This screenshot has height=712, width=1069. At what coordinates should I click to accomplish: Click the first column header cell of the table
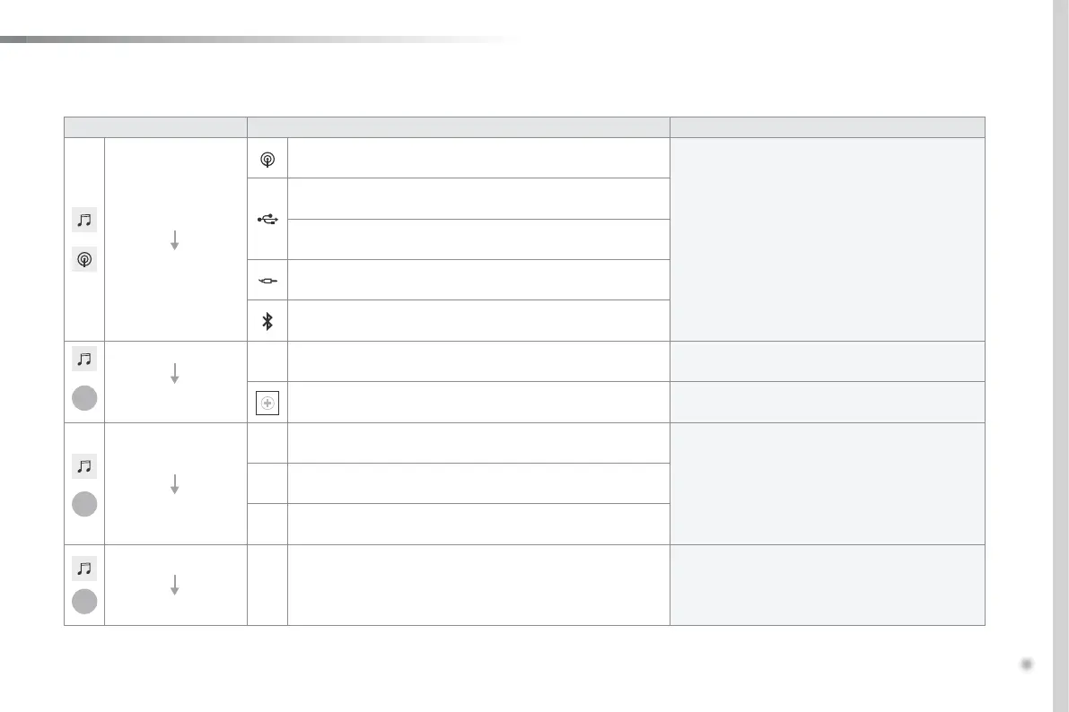[155, 127]
